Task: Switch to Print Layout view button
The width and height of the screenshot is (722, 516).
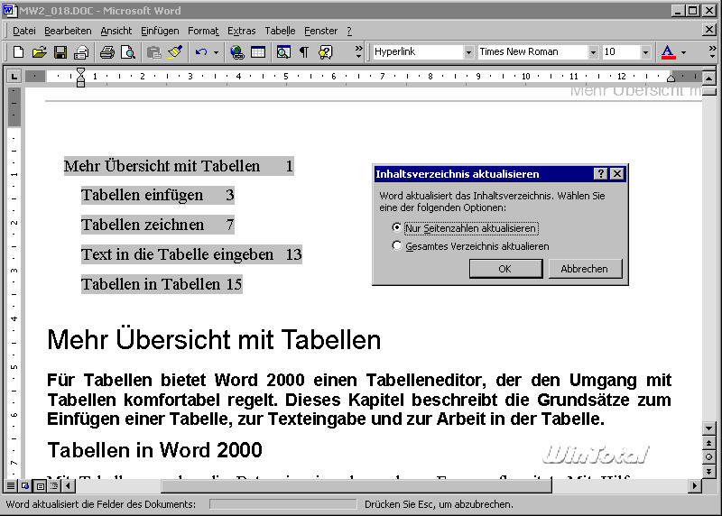Action: [40, 485]
